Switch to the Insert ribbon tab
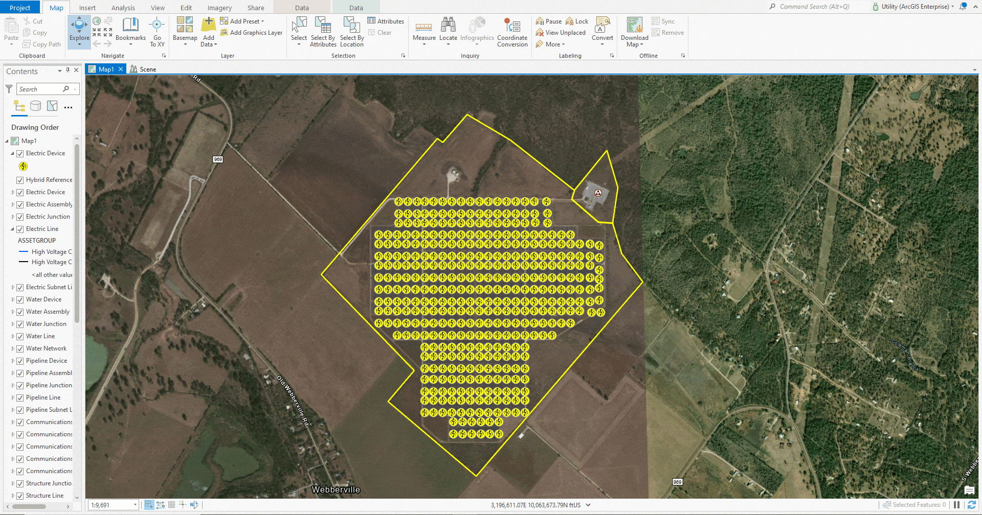 click(x=87, y=8)
